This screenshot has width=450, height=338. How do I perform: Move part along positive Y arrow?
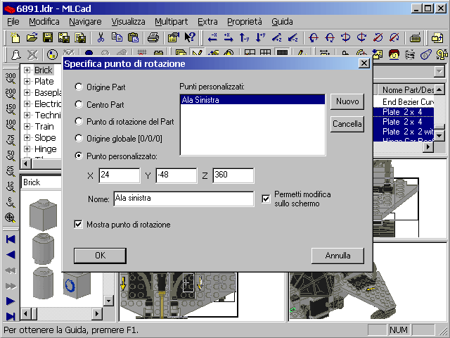pos(261,37)
